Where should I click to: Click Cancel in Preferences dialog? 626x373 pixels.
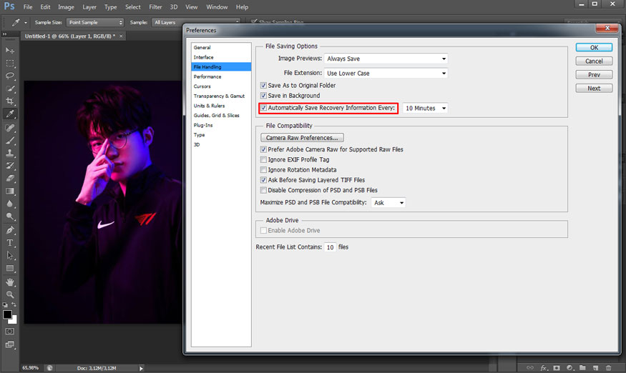coord(594,61)
